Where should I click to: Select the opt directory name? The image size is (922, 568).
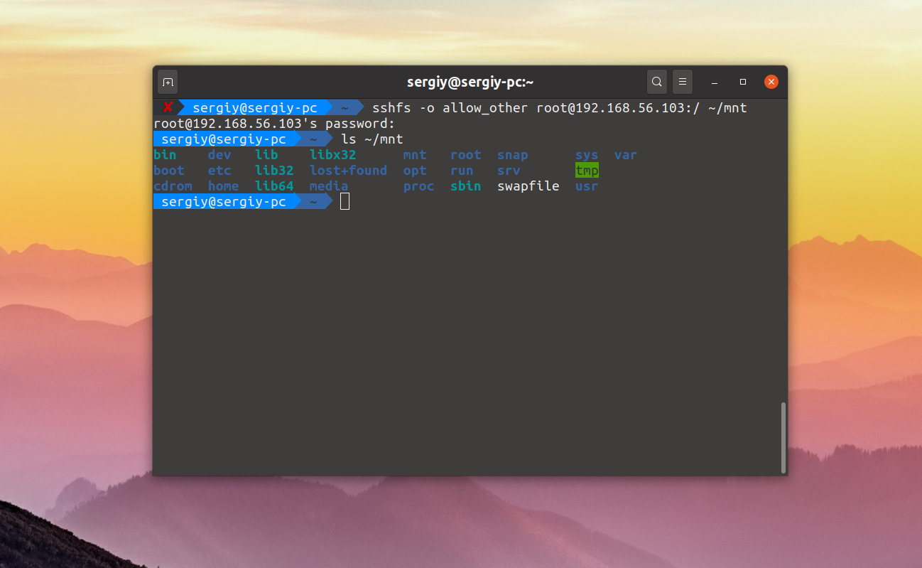(415, 171)
